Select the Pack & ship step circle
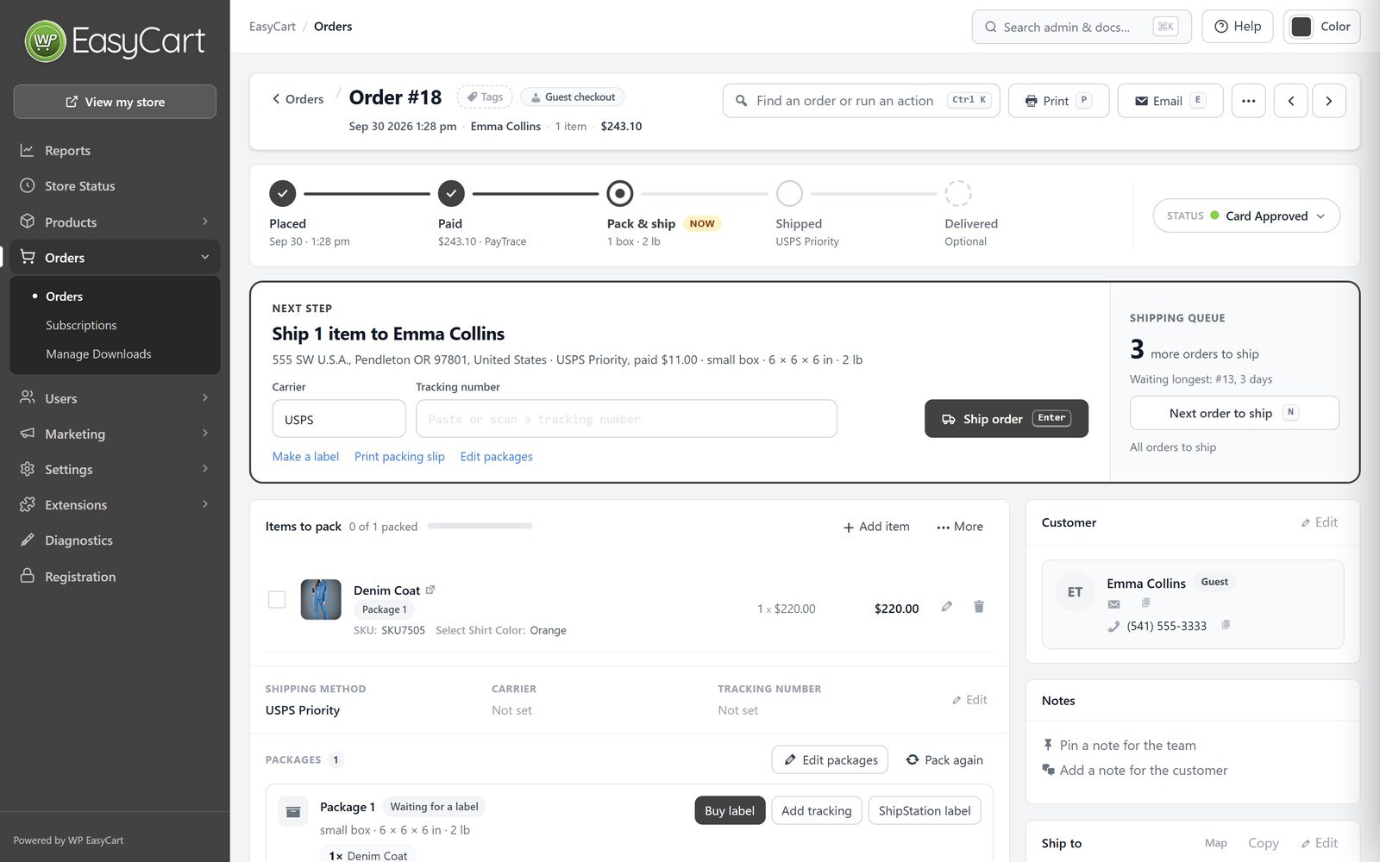This screenshot has height=862, width=1380. click(620, 193)
